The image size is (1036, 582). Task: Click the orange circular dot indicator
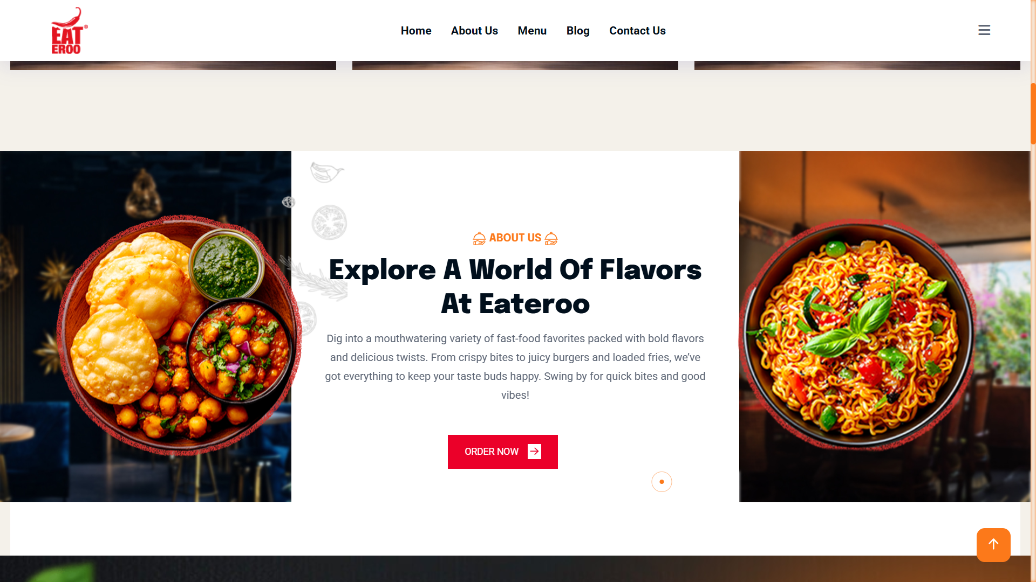(662, 482)
